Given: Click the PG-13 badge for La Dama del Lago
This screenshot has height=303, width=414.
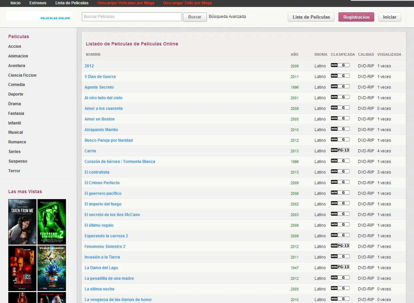Looking at the screenshot, I should click(340, 267).
